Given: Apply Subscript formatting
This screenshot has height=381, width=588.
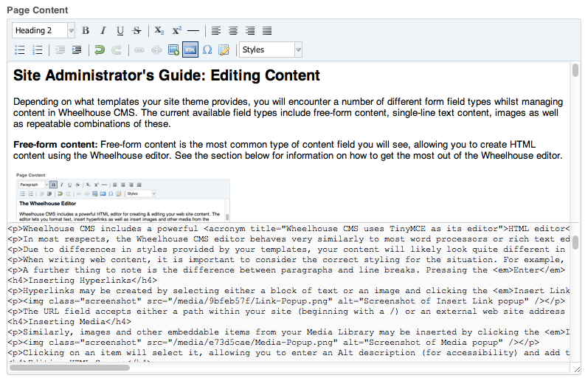Looking at the screenshot, I should pos(159,31).
